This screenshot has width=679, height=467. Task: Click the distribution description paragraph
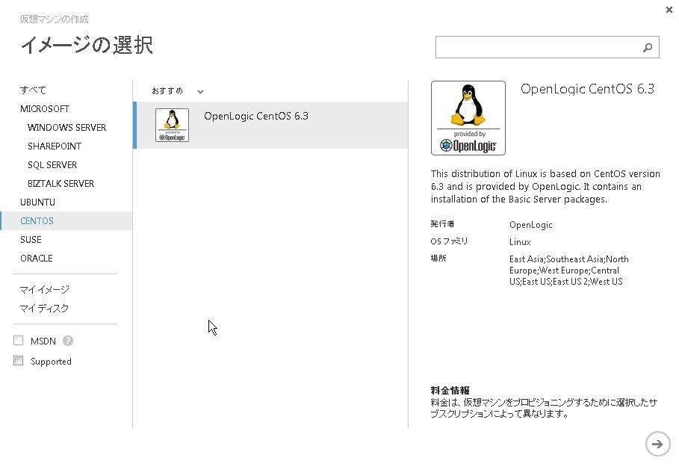pos(545,186)
